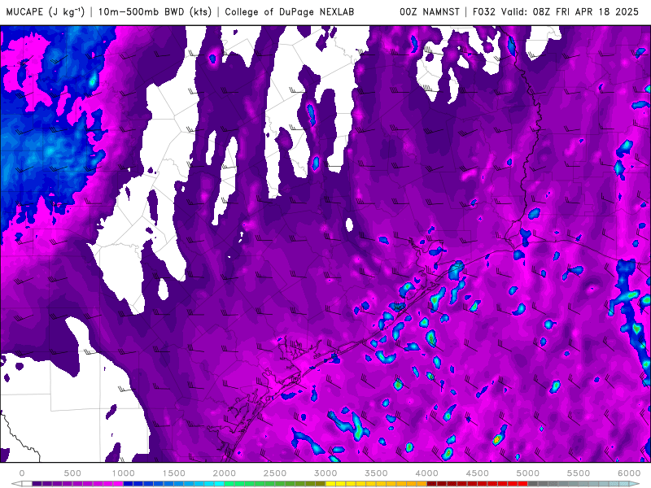The height and width of the screenshot is (488, 651).
Task: Click the 1500 label on the colorbar
Action: coord(173,473)
